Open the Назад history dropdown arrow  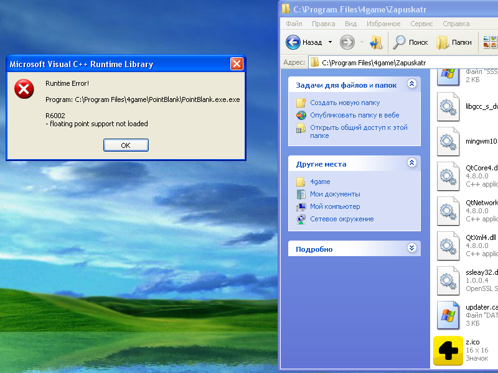tap(331, 42)
